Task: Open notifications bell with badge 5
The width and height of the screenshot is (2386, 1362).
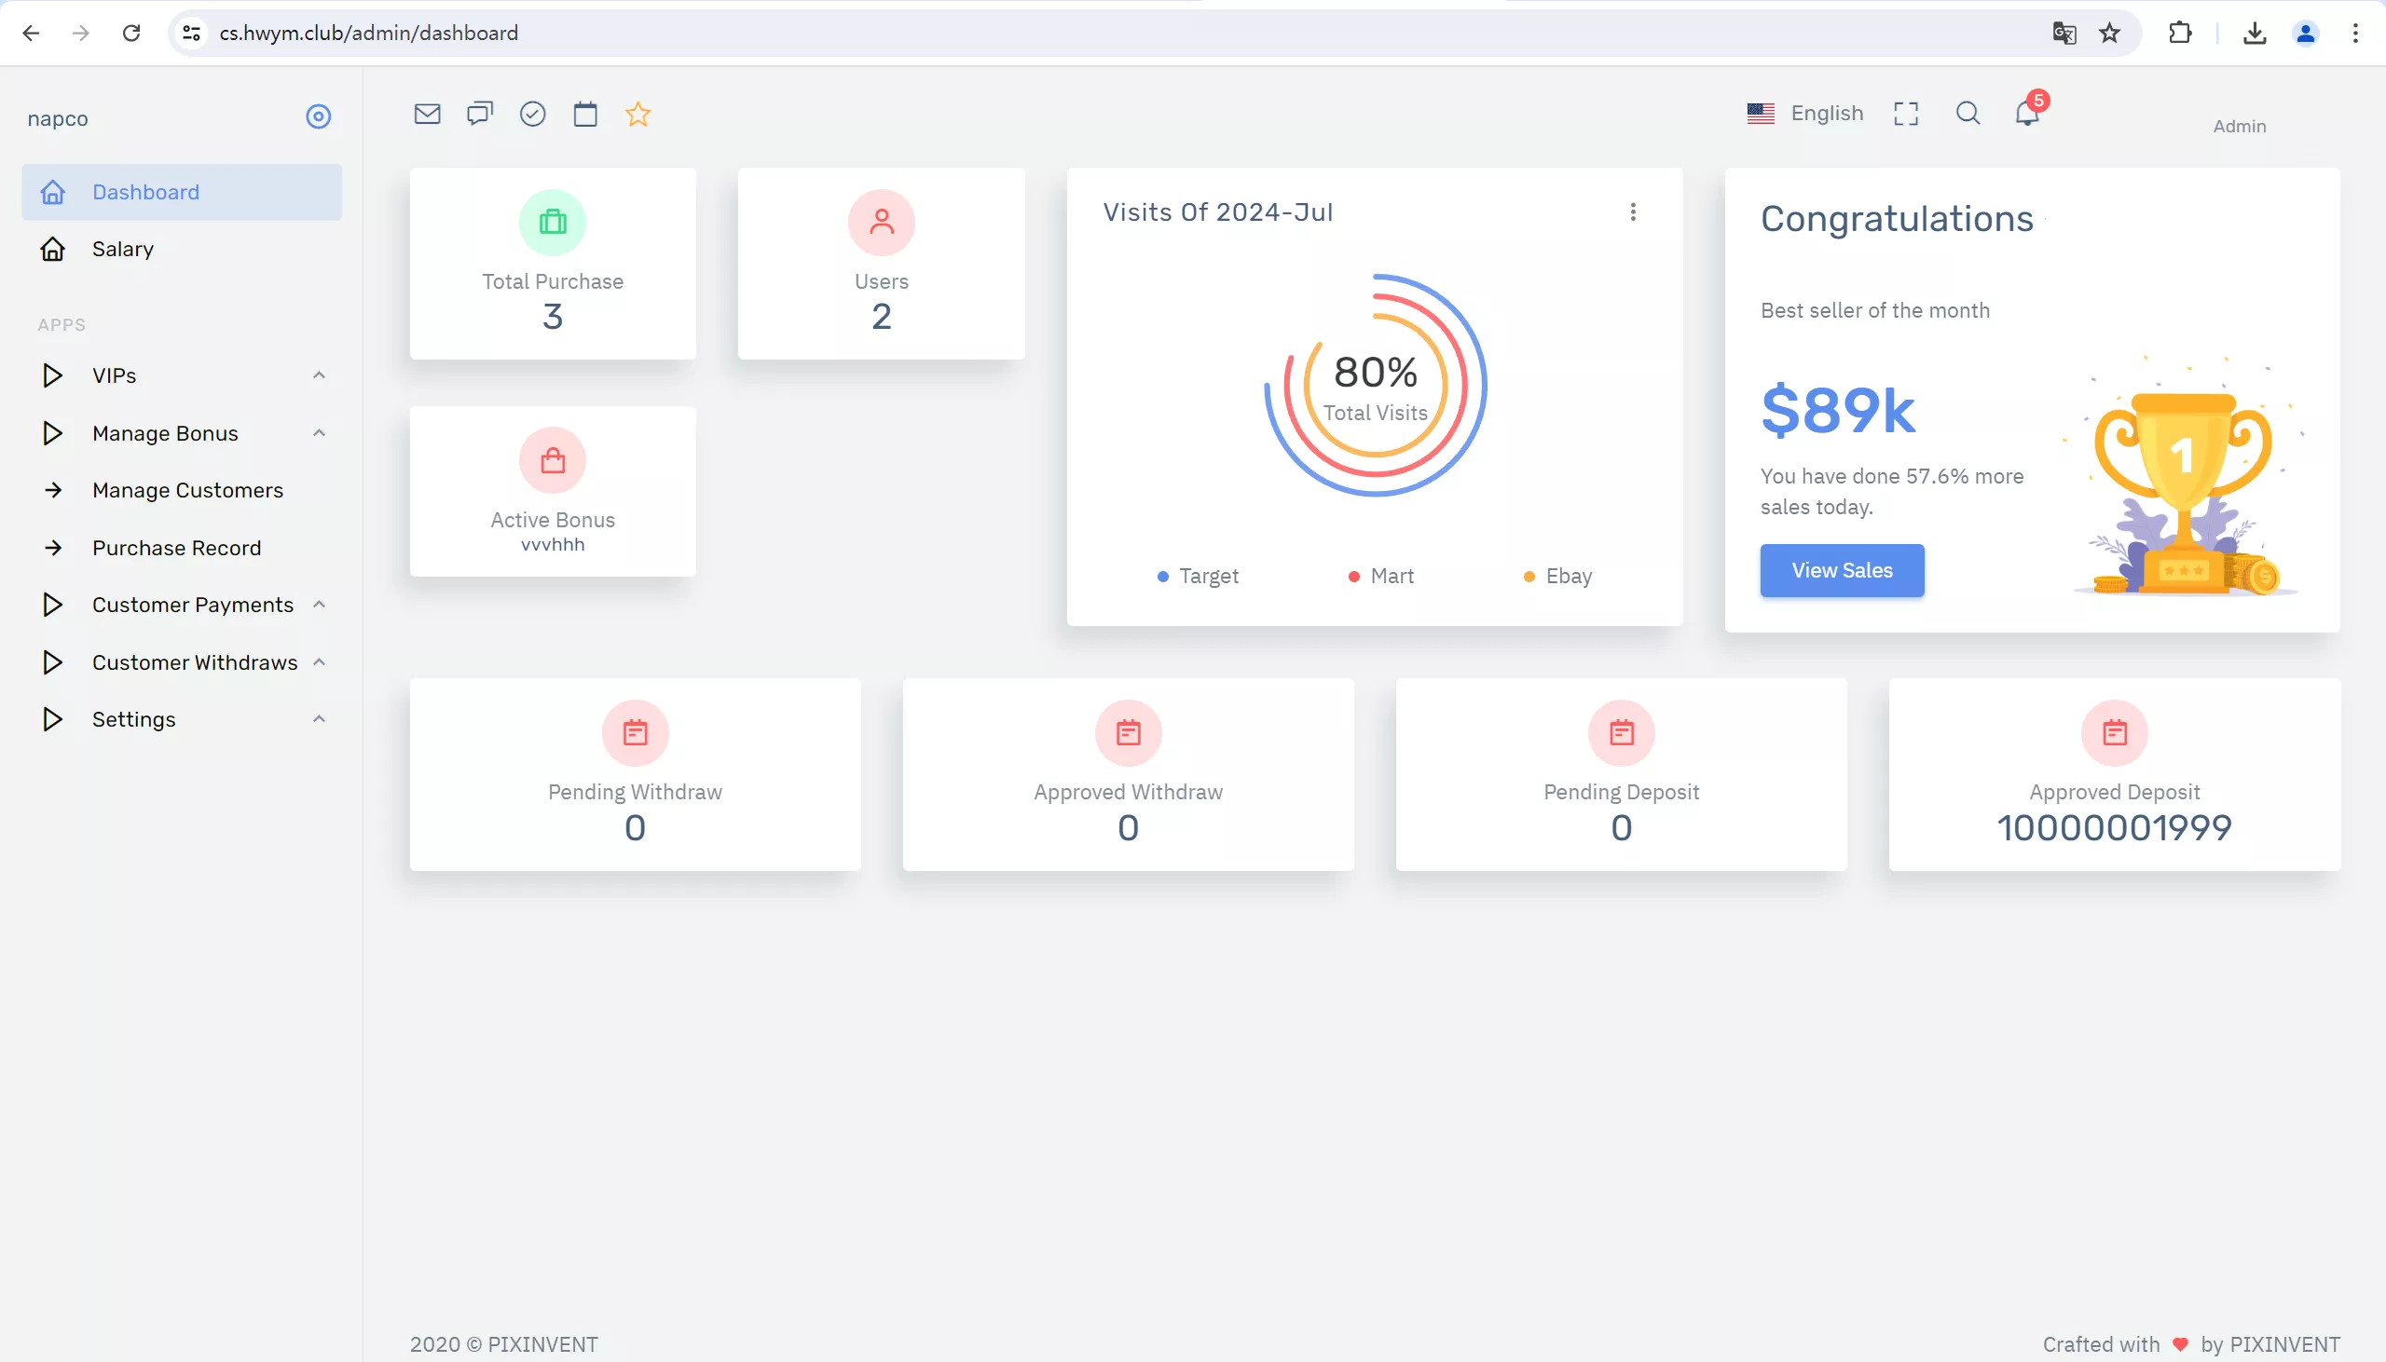Action: coord(2026,113)
